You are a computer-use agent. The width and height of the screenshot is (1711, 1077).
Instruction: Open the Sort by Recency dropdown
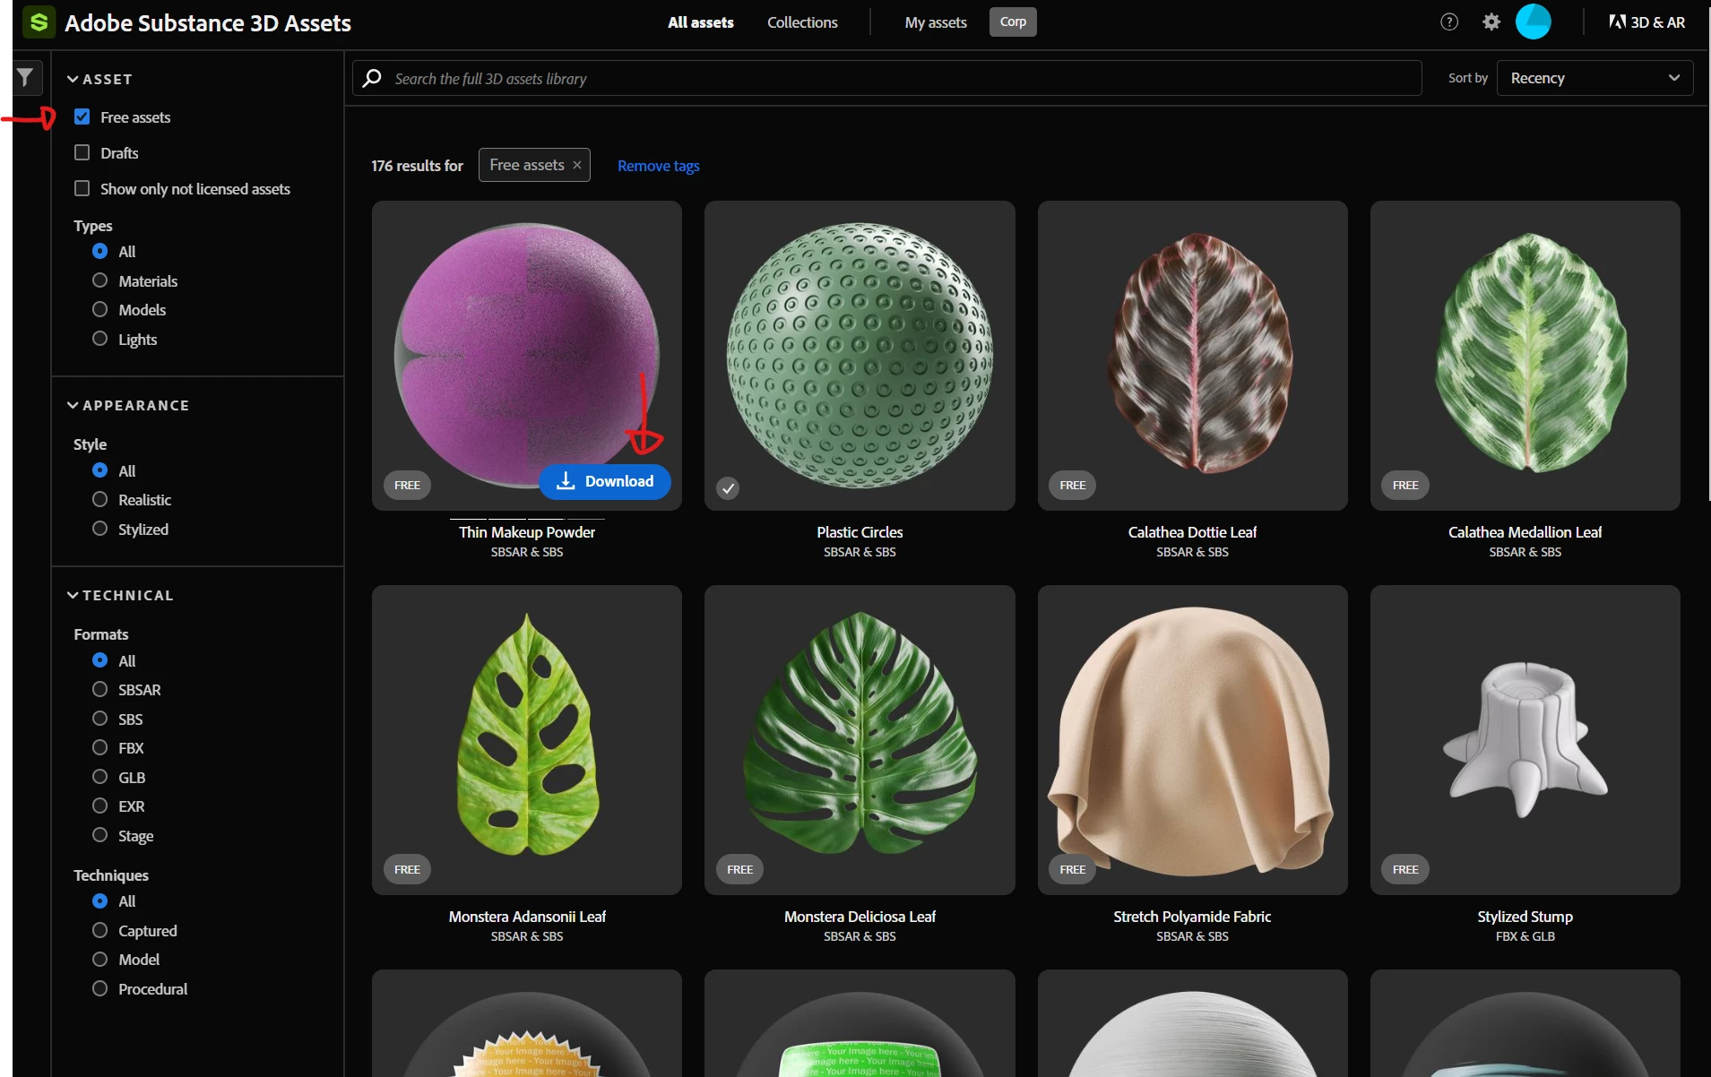(x=1594, y=78)
